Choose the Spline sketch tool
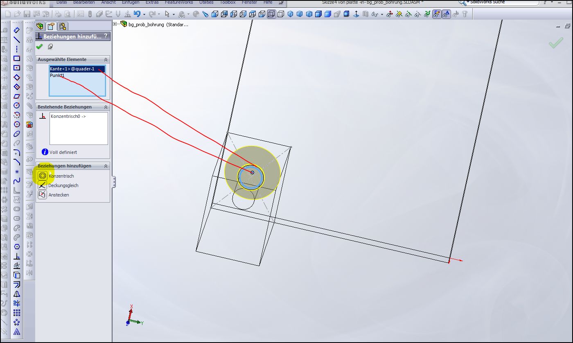Screen dimensions: 573x343 tap(17, 181)
